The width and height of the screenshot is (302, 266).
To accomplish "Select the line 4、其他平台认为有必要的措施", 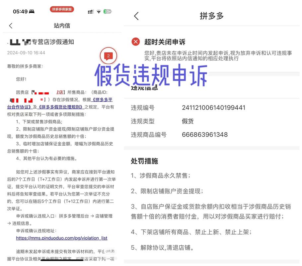I will (47, 159).
